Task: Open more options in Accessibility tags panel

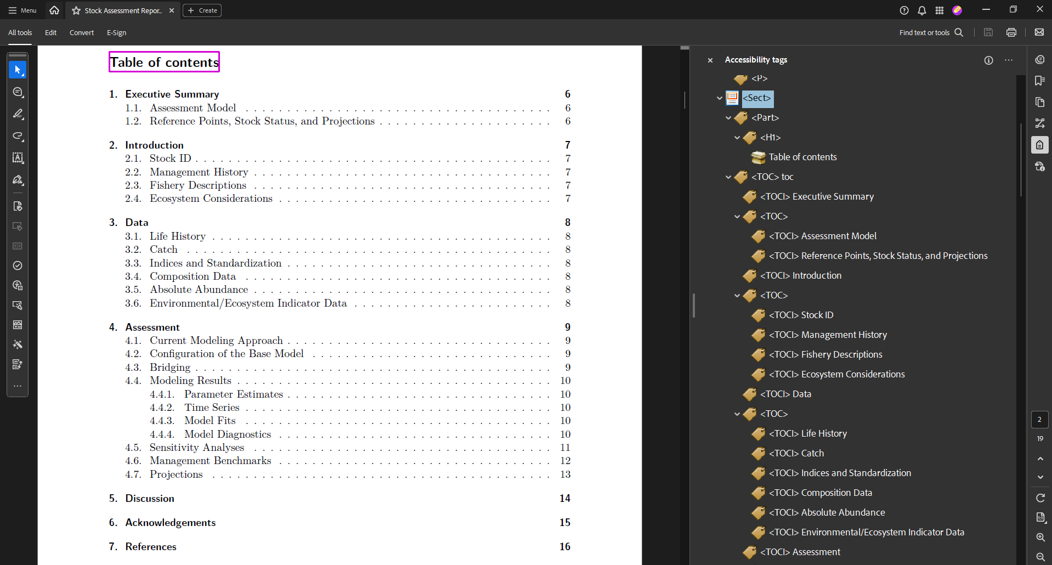Action: (1009, 60)
